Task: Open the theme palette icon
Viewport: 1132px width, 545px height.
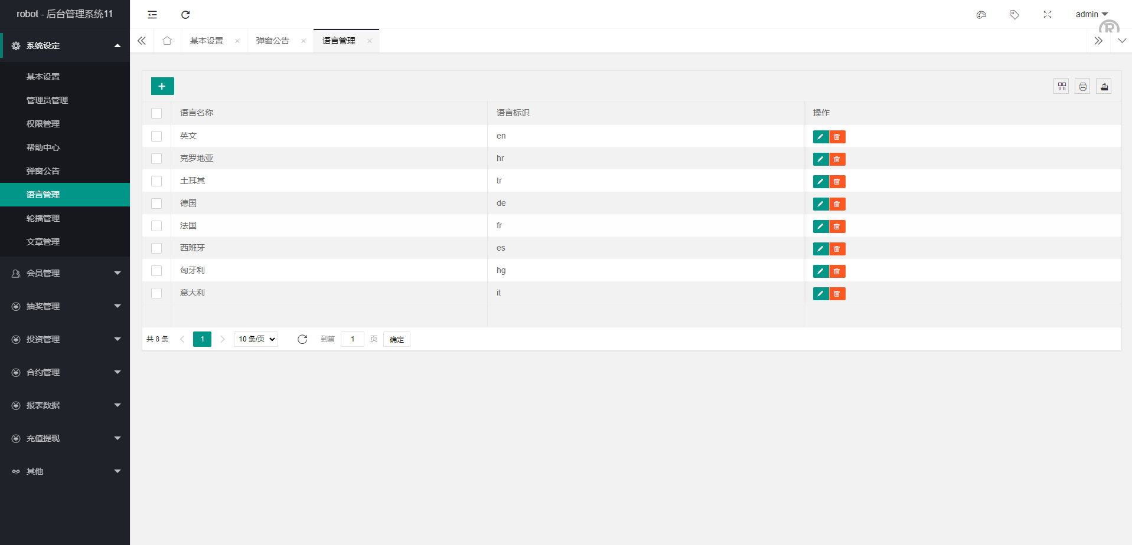Action: click(981, 15)
